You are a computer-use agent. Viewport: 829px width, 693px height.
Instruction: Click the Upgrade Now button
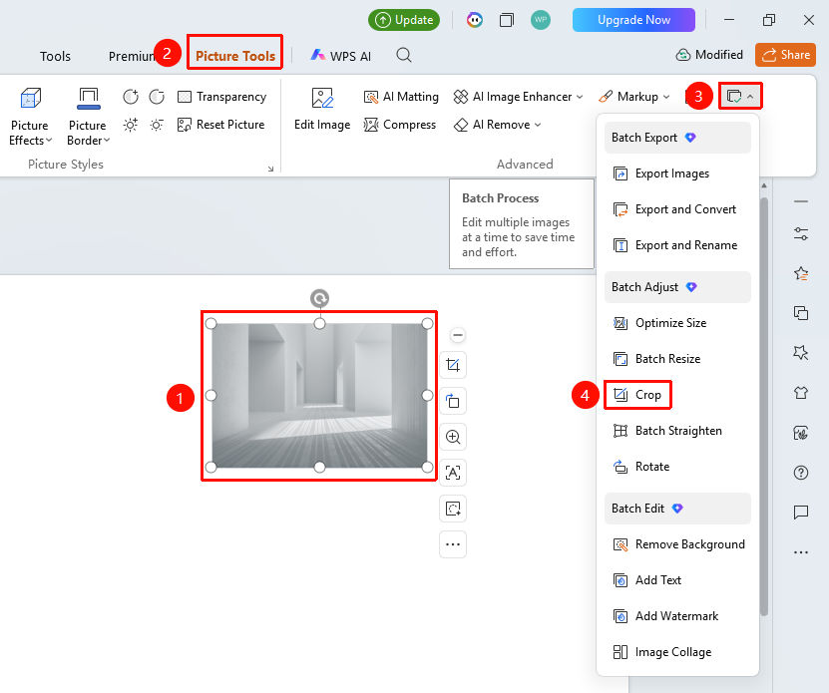click(x=633, y=20)
